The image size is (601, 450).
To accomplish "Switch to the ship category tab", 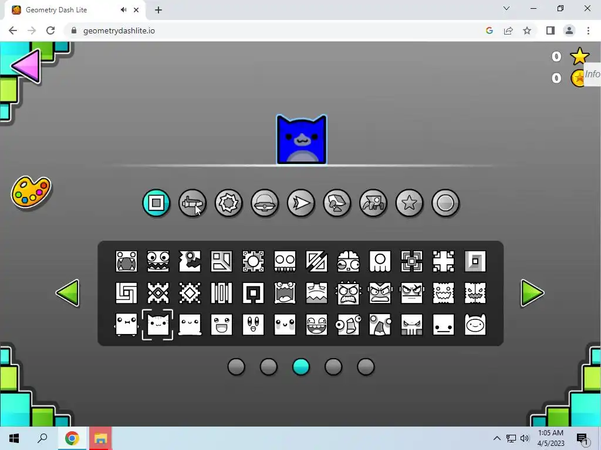I will click(x=193, y=203).
